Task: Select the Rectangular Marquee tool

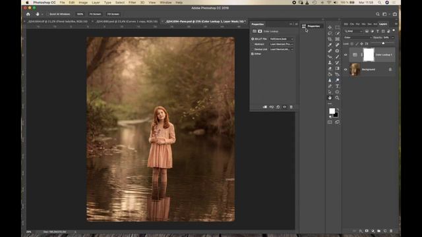Action: (337, 28)
